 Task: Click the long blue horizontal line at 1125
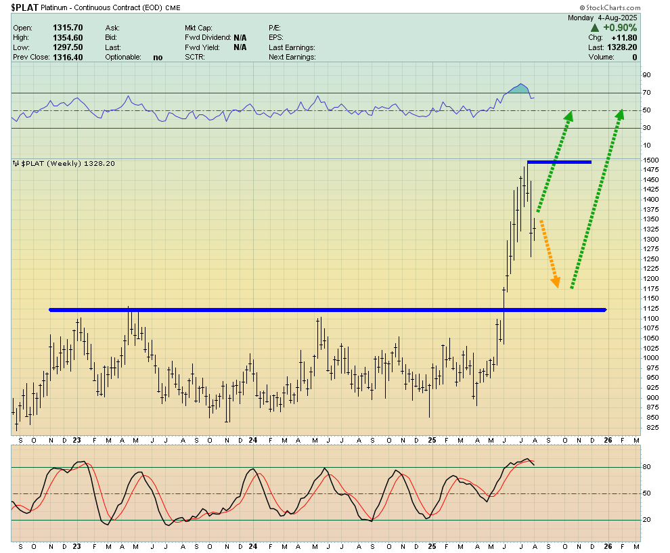[328, 310]
